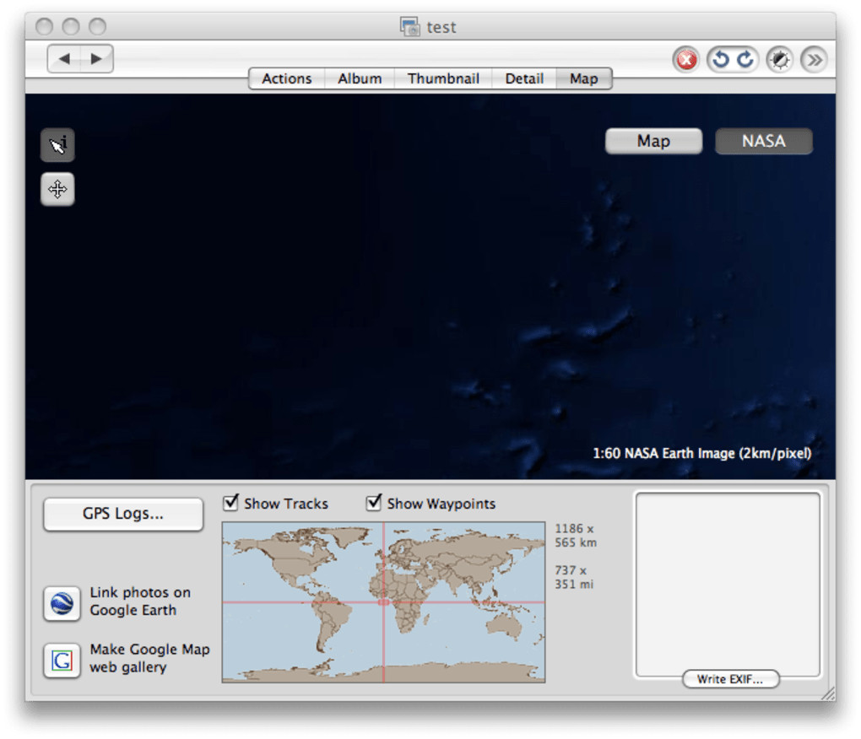Switch to the Album tab

click(360, 78)
